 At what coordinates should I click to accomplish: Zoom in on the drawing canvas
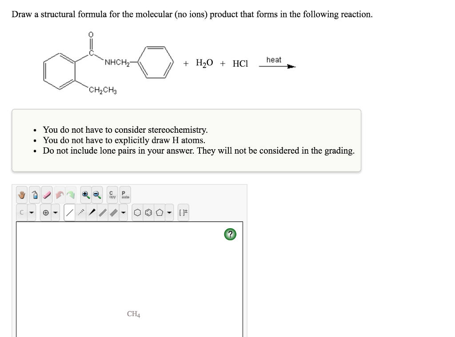[85, 194]
